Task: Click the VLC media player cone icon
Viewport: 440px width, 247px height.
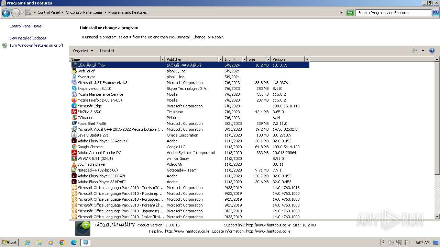Action: (x=74, y=164)
